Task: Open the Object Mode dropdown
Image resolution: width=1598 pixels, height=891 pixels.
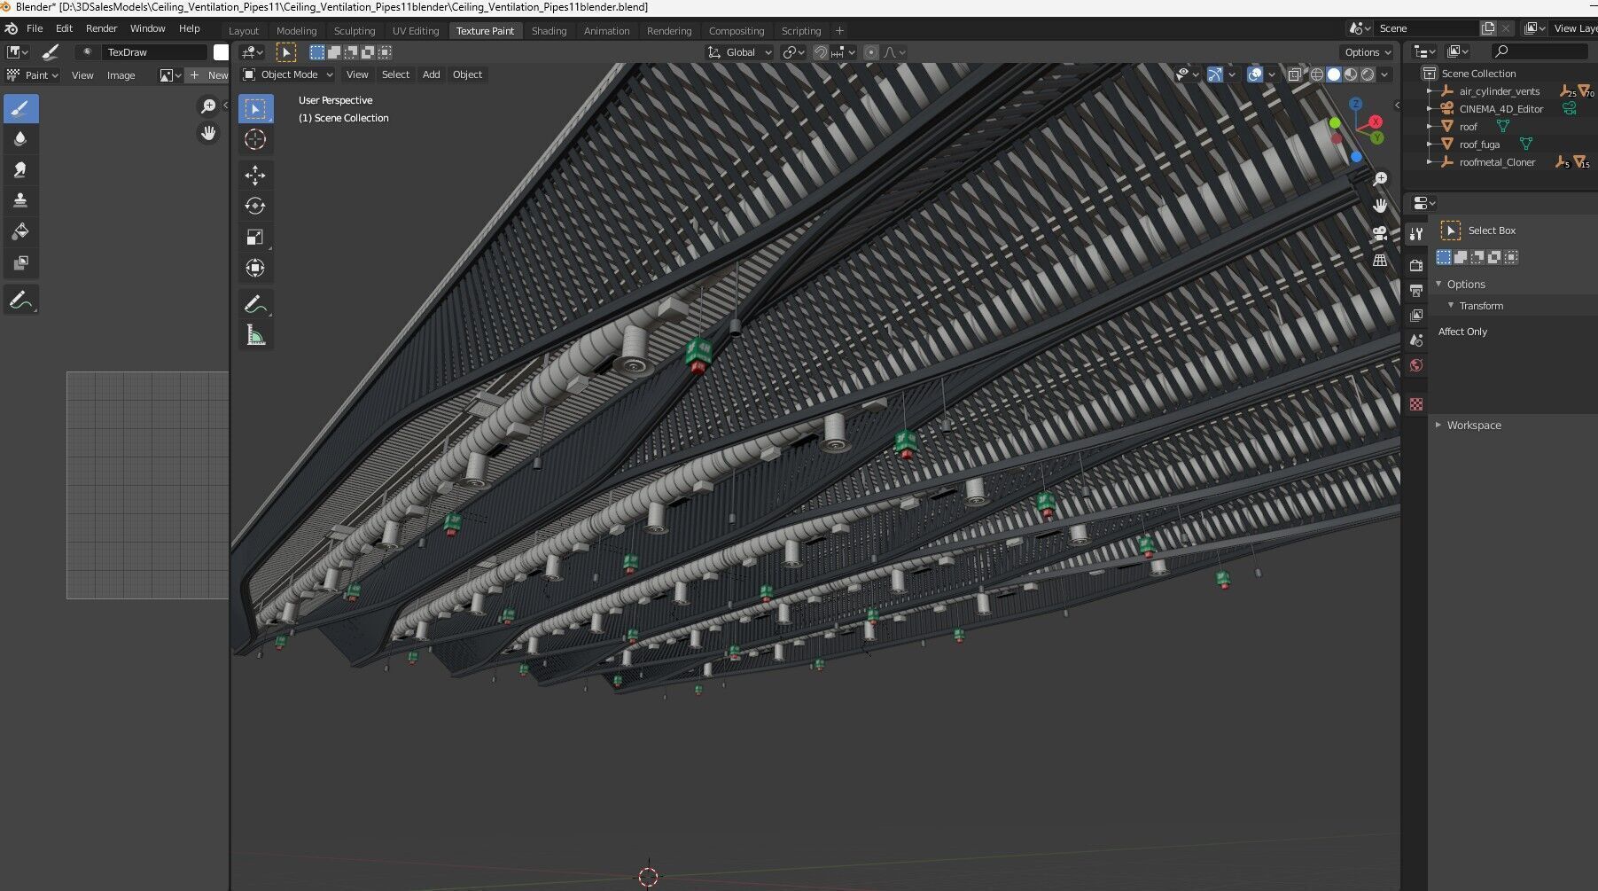Action: (x=288, y=74)
